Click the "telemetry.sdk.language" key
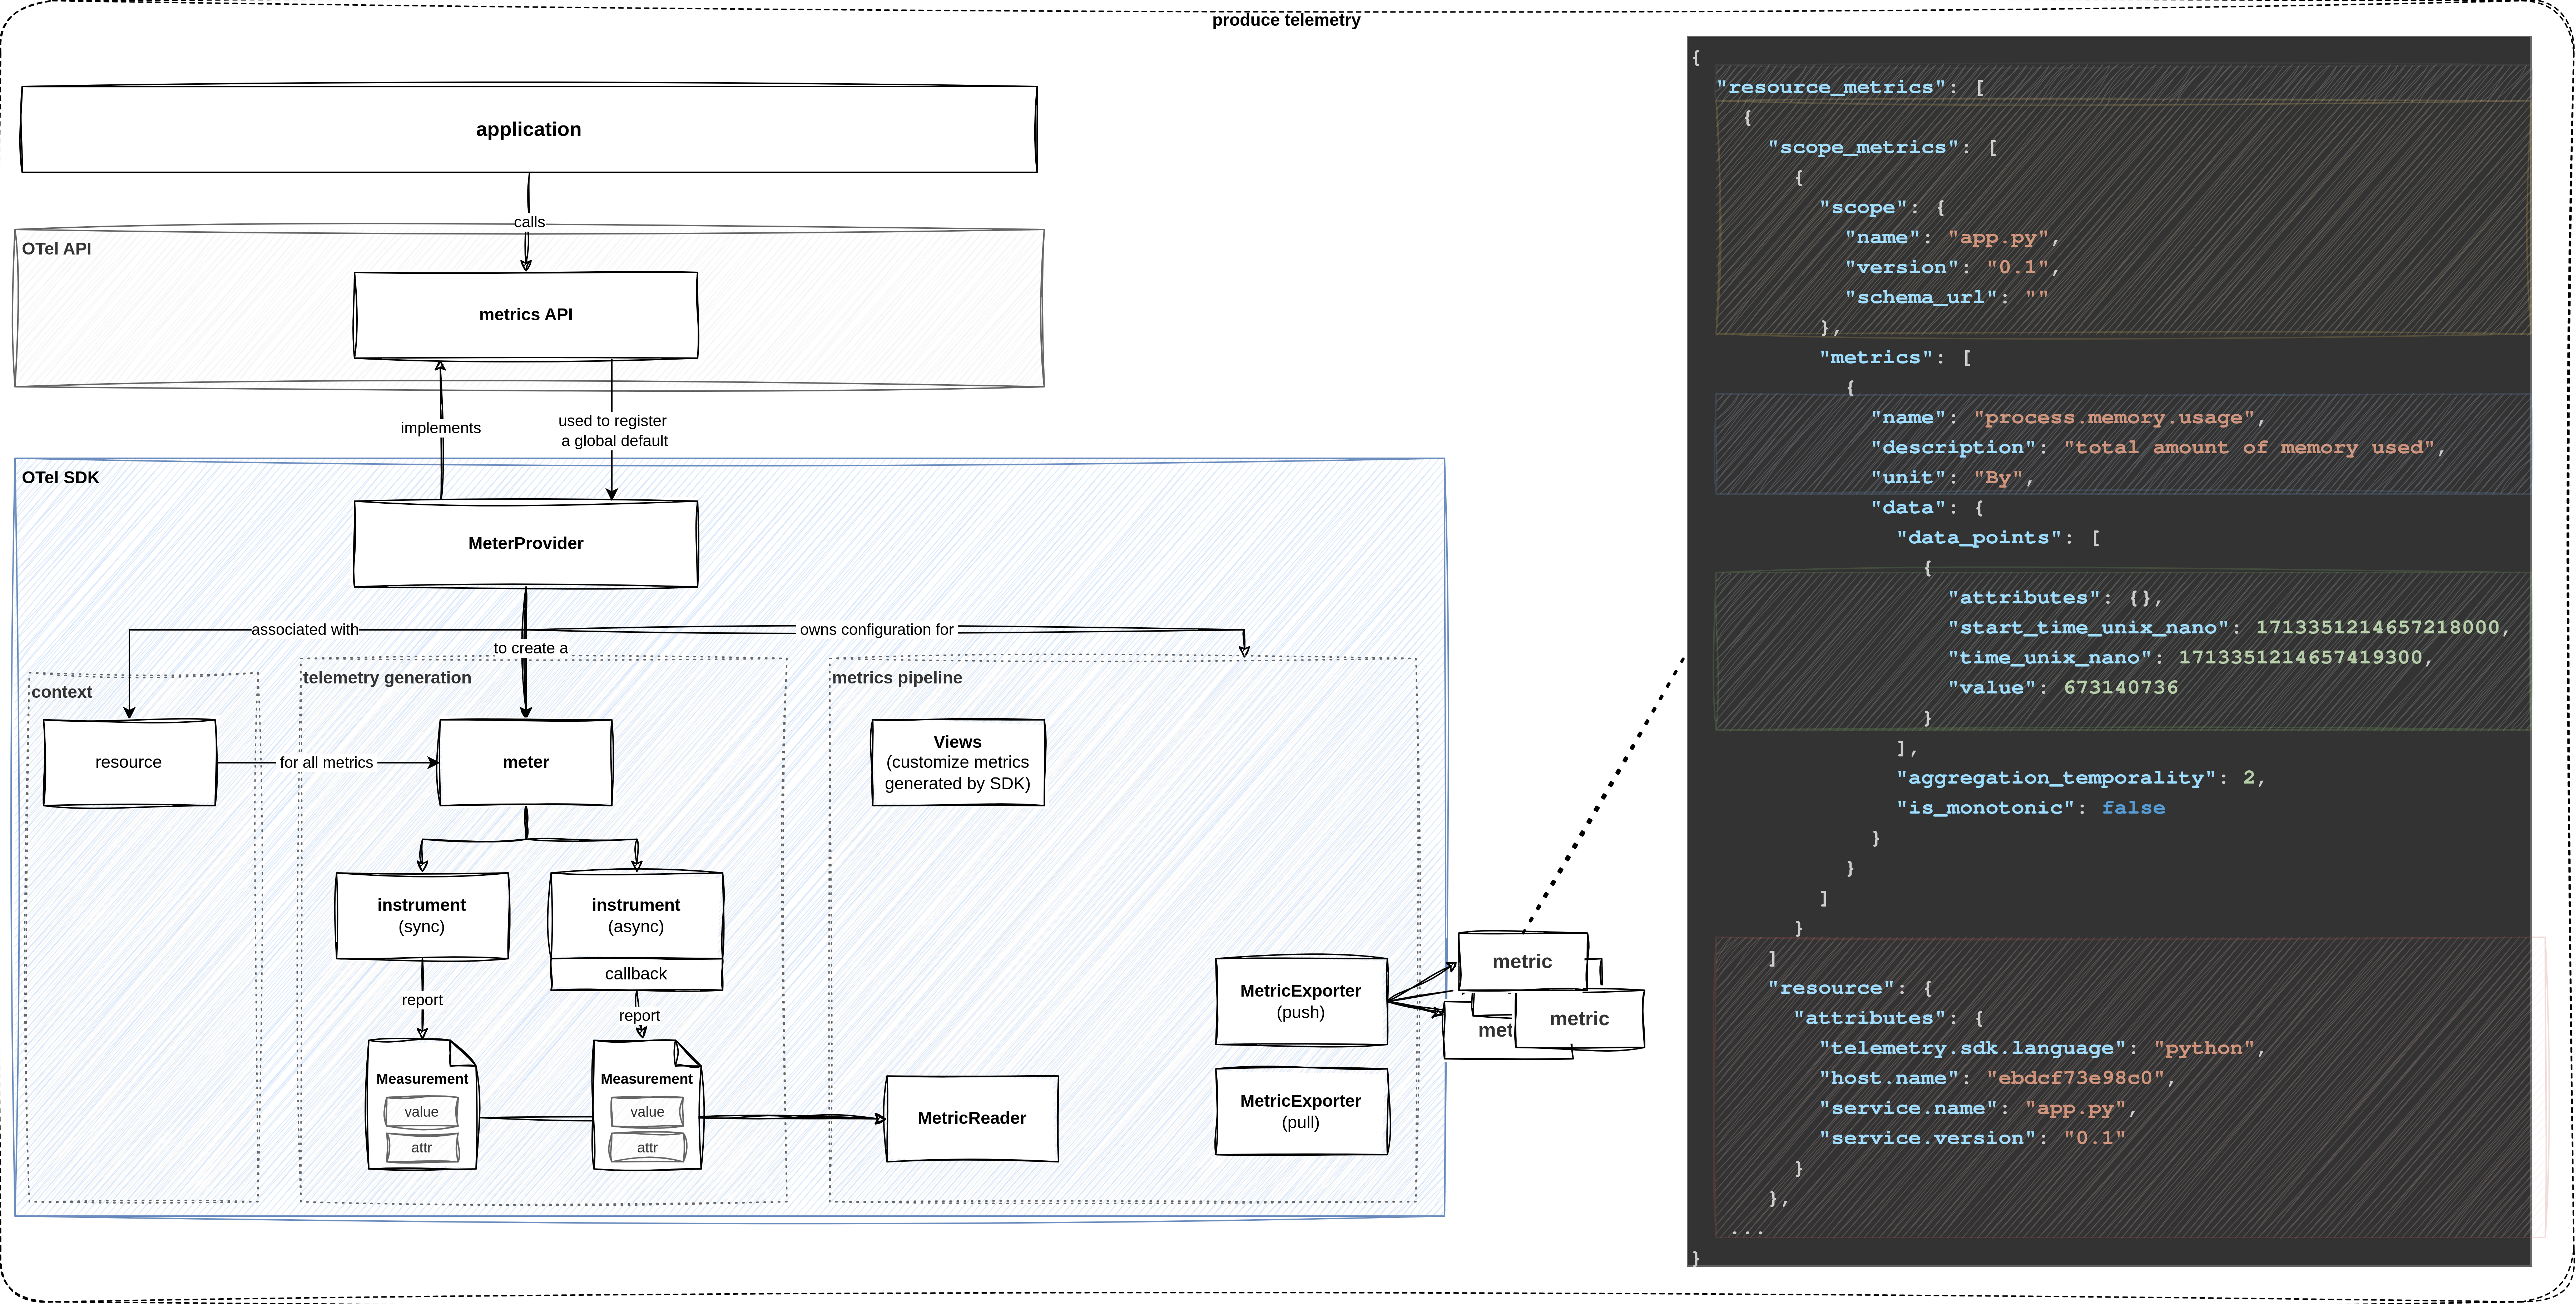2576x1304 pixels. 1979,1048
